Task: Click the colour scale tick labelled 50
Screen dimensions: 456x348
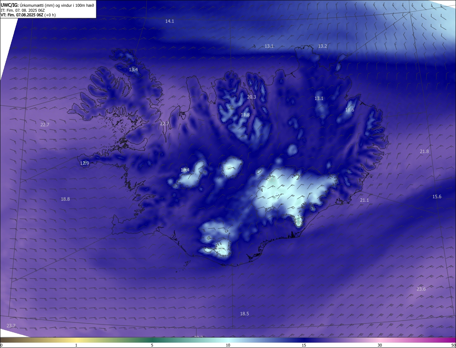Action: point(453,345)
